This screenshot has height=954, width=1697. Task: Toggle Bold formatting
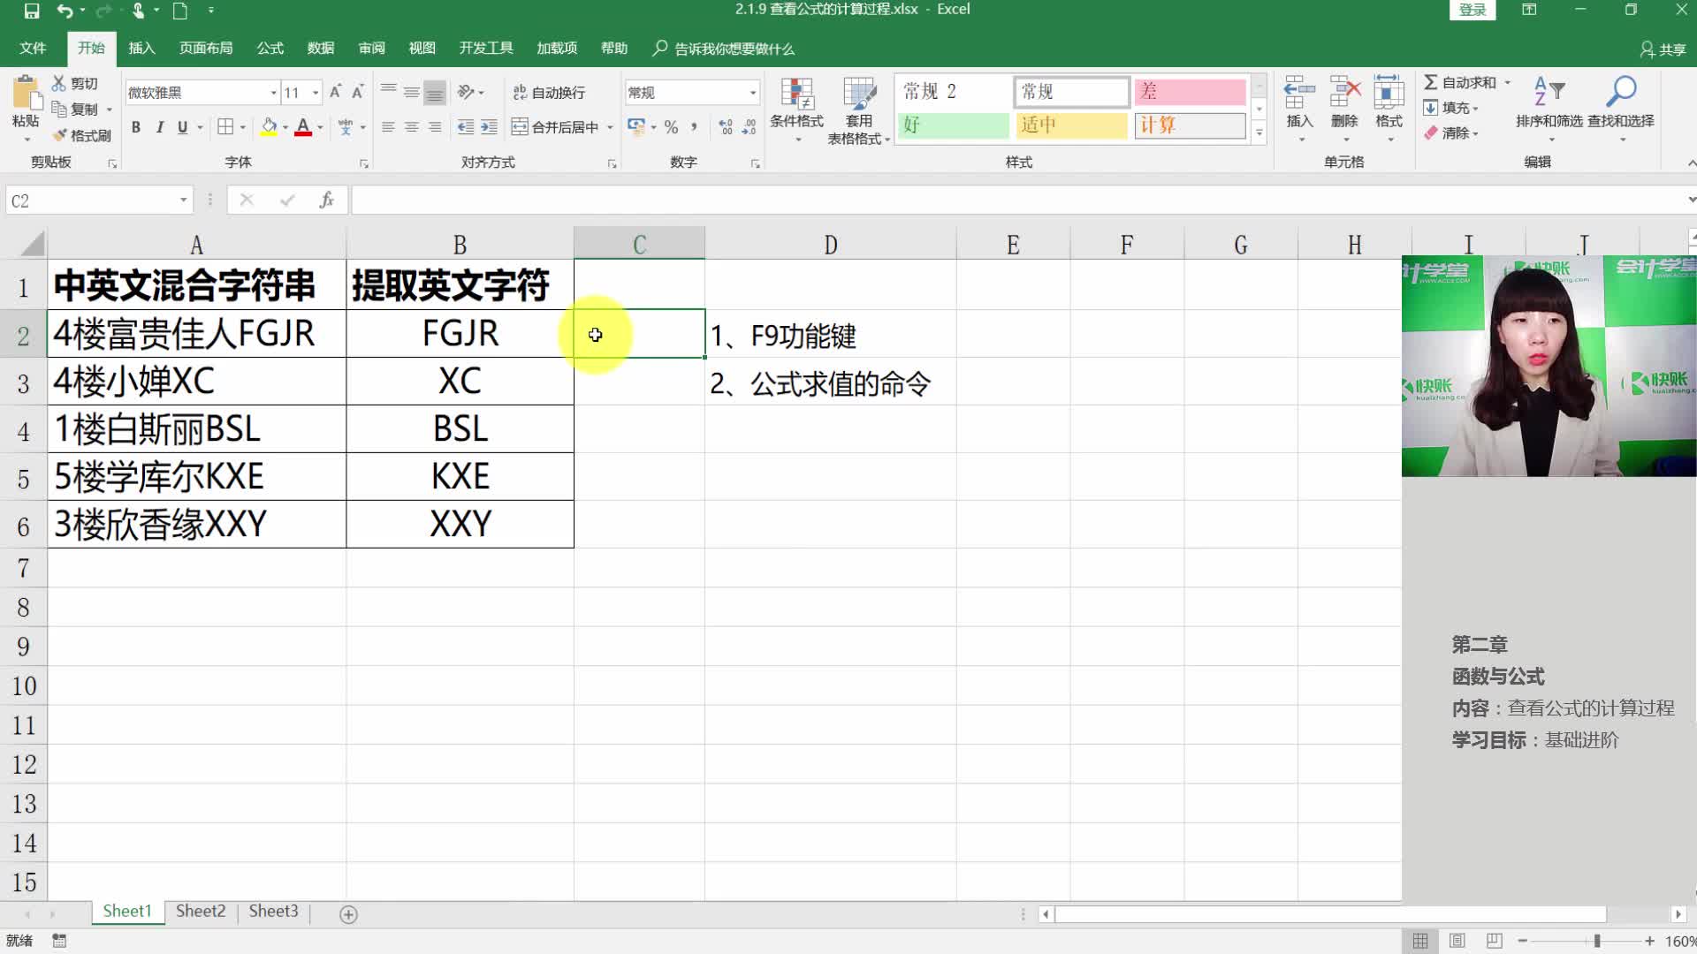[x=136, y=127]
